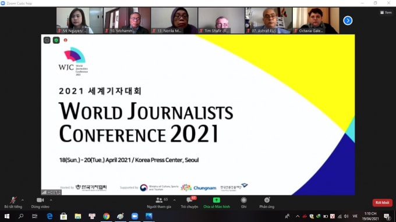
Task: Open clock showing 1:10 CH
Action: click(370, 216)
